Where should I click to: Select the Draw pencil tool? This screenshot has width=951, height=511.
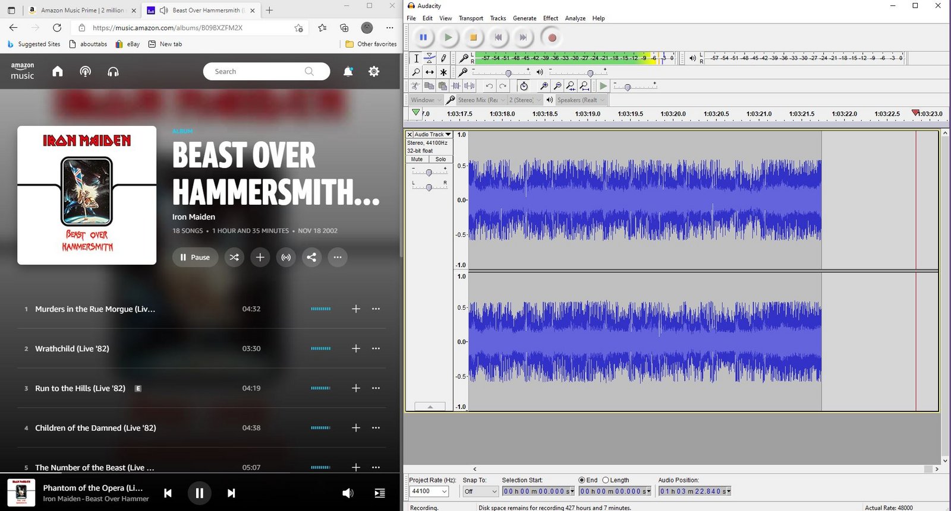pos(443,58)
